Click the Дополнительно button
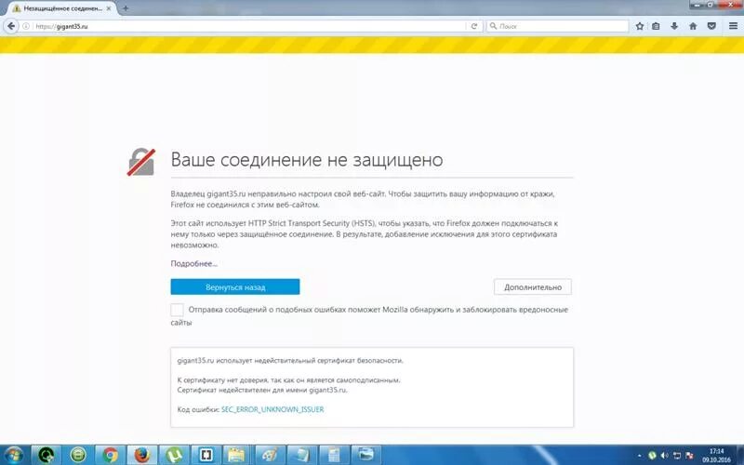This screenshot has width=744, height=465. click(533, 287)
